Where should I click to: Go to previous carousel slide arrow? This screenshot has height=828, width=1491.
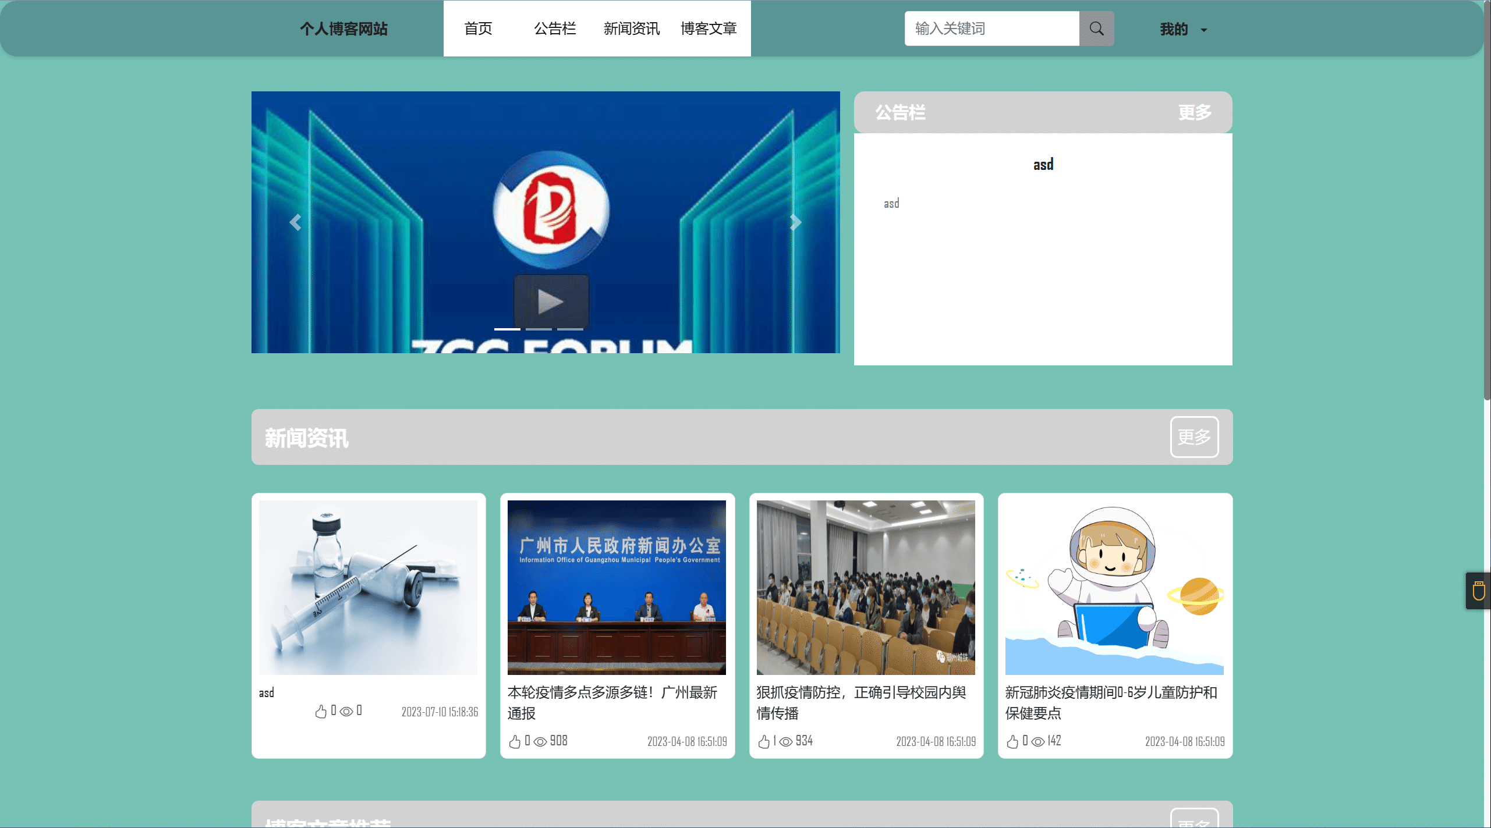(295, 222)
